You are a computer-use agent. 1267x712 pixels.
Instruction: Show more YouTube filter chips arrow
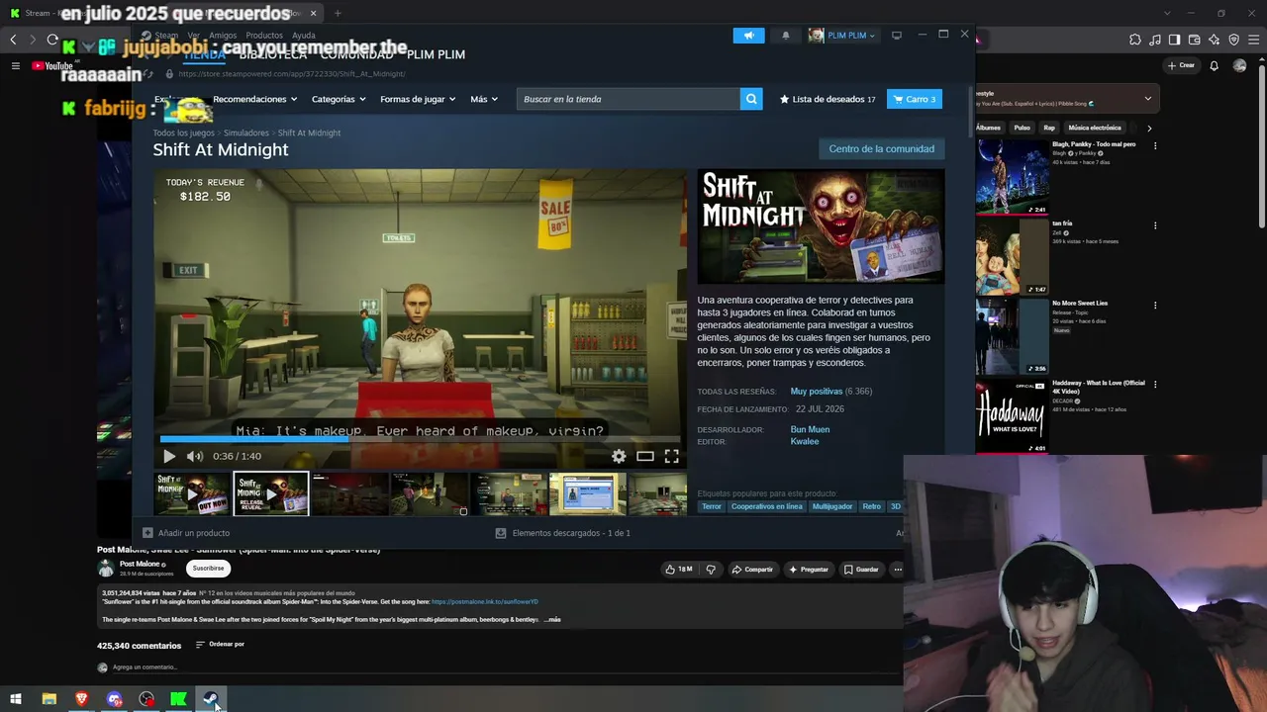[1149, 128]
